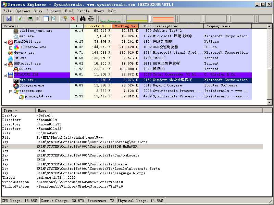Expand the 360chrome.exe tree node
This screenshot has width=274, height=205.
11,48
